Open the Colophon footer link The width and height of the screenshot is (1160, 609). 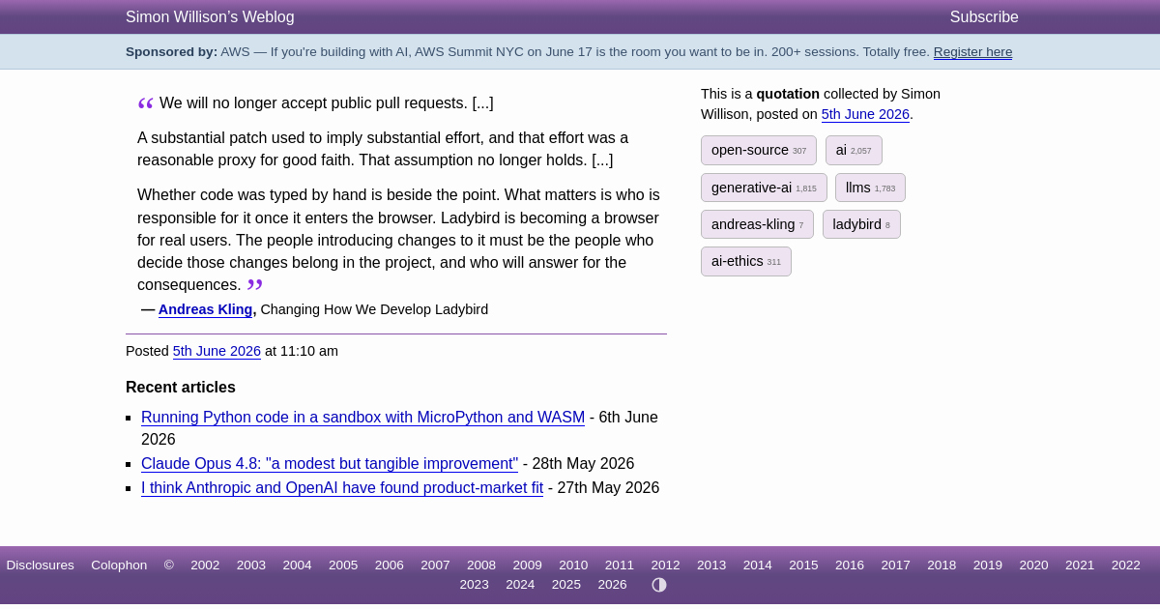tap(119, 565)
